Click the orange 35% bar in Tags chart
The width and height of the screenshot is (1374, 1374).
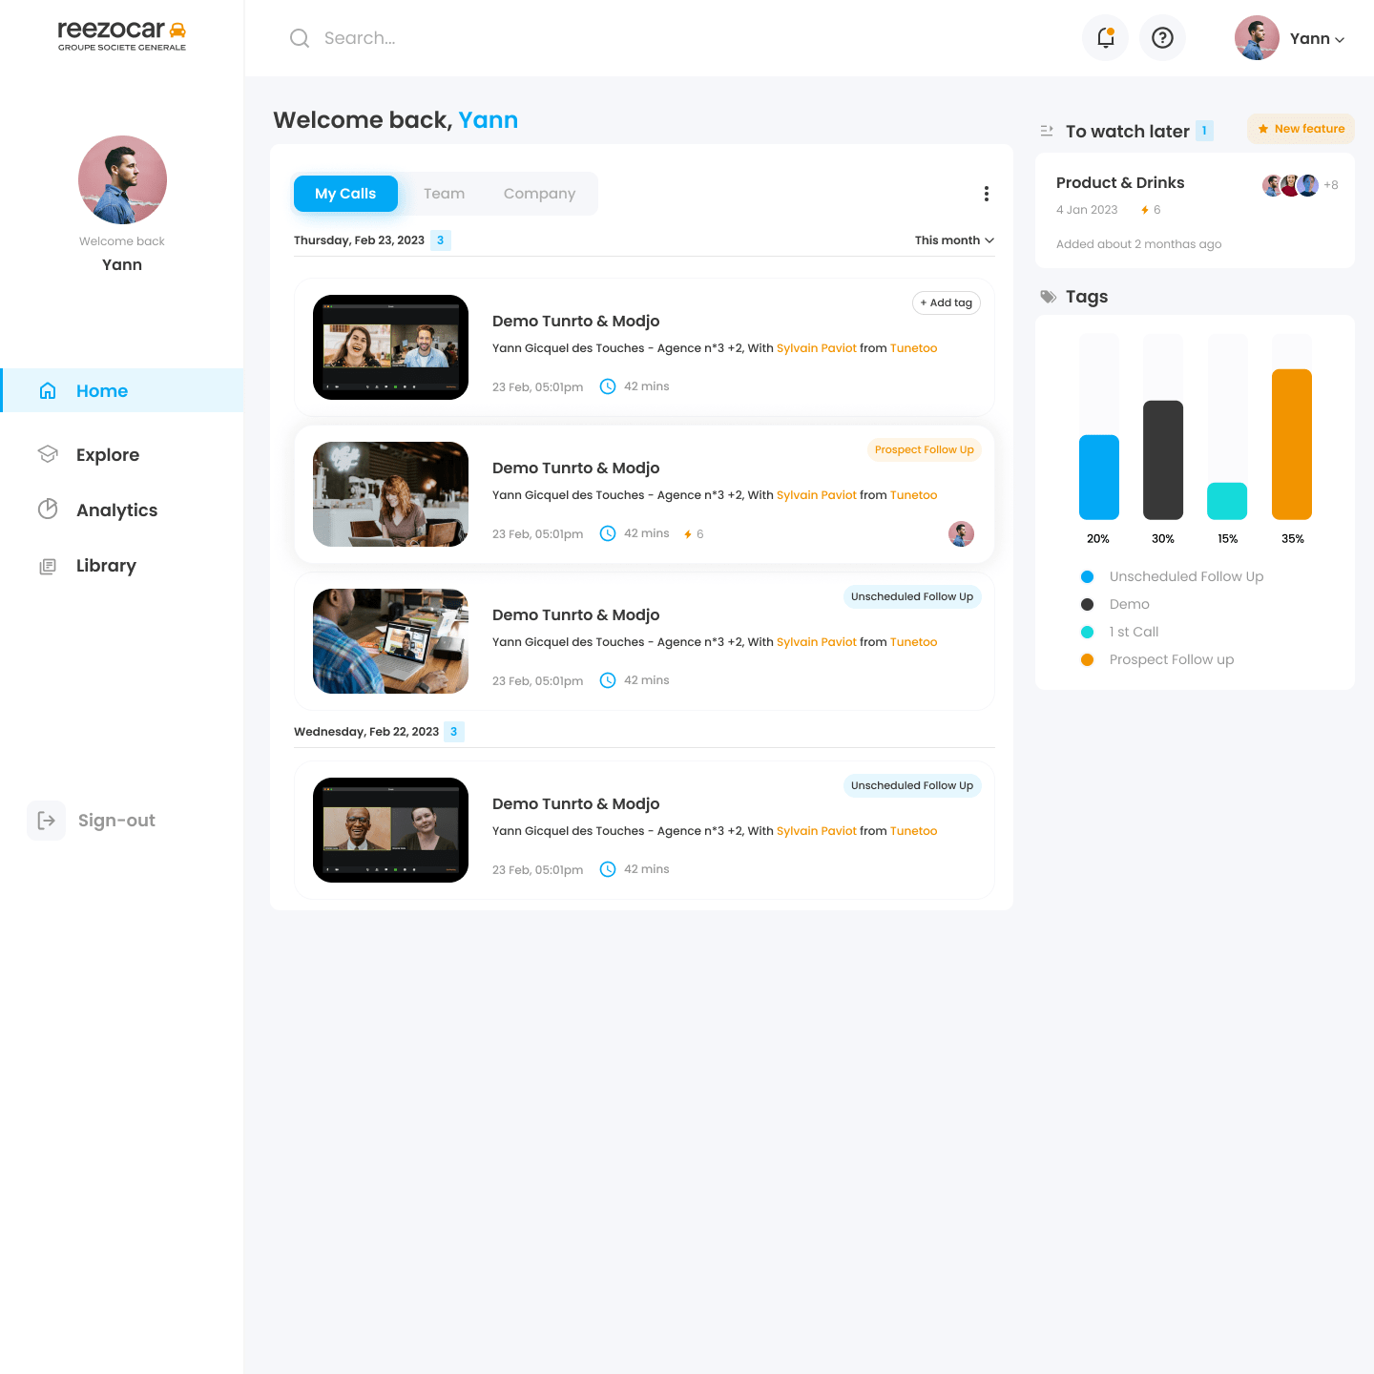click(x=1291, y=445)
